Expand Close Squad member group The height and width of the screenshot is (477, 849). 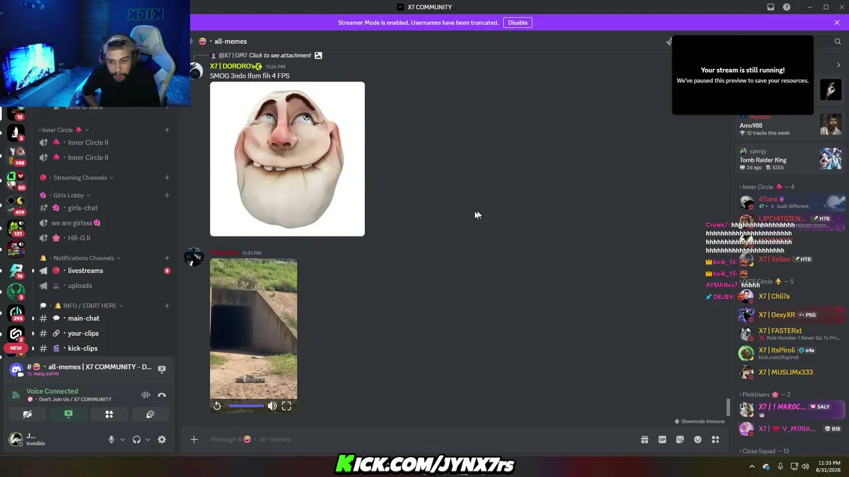tap(764, 451)
